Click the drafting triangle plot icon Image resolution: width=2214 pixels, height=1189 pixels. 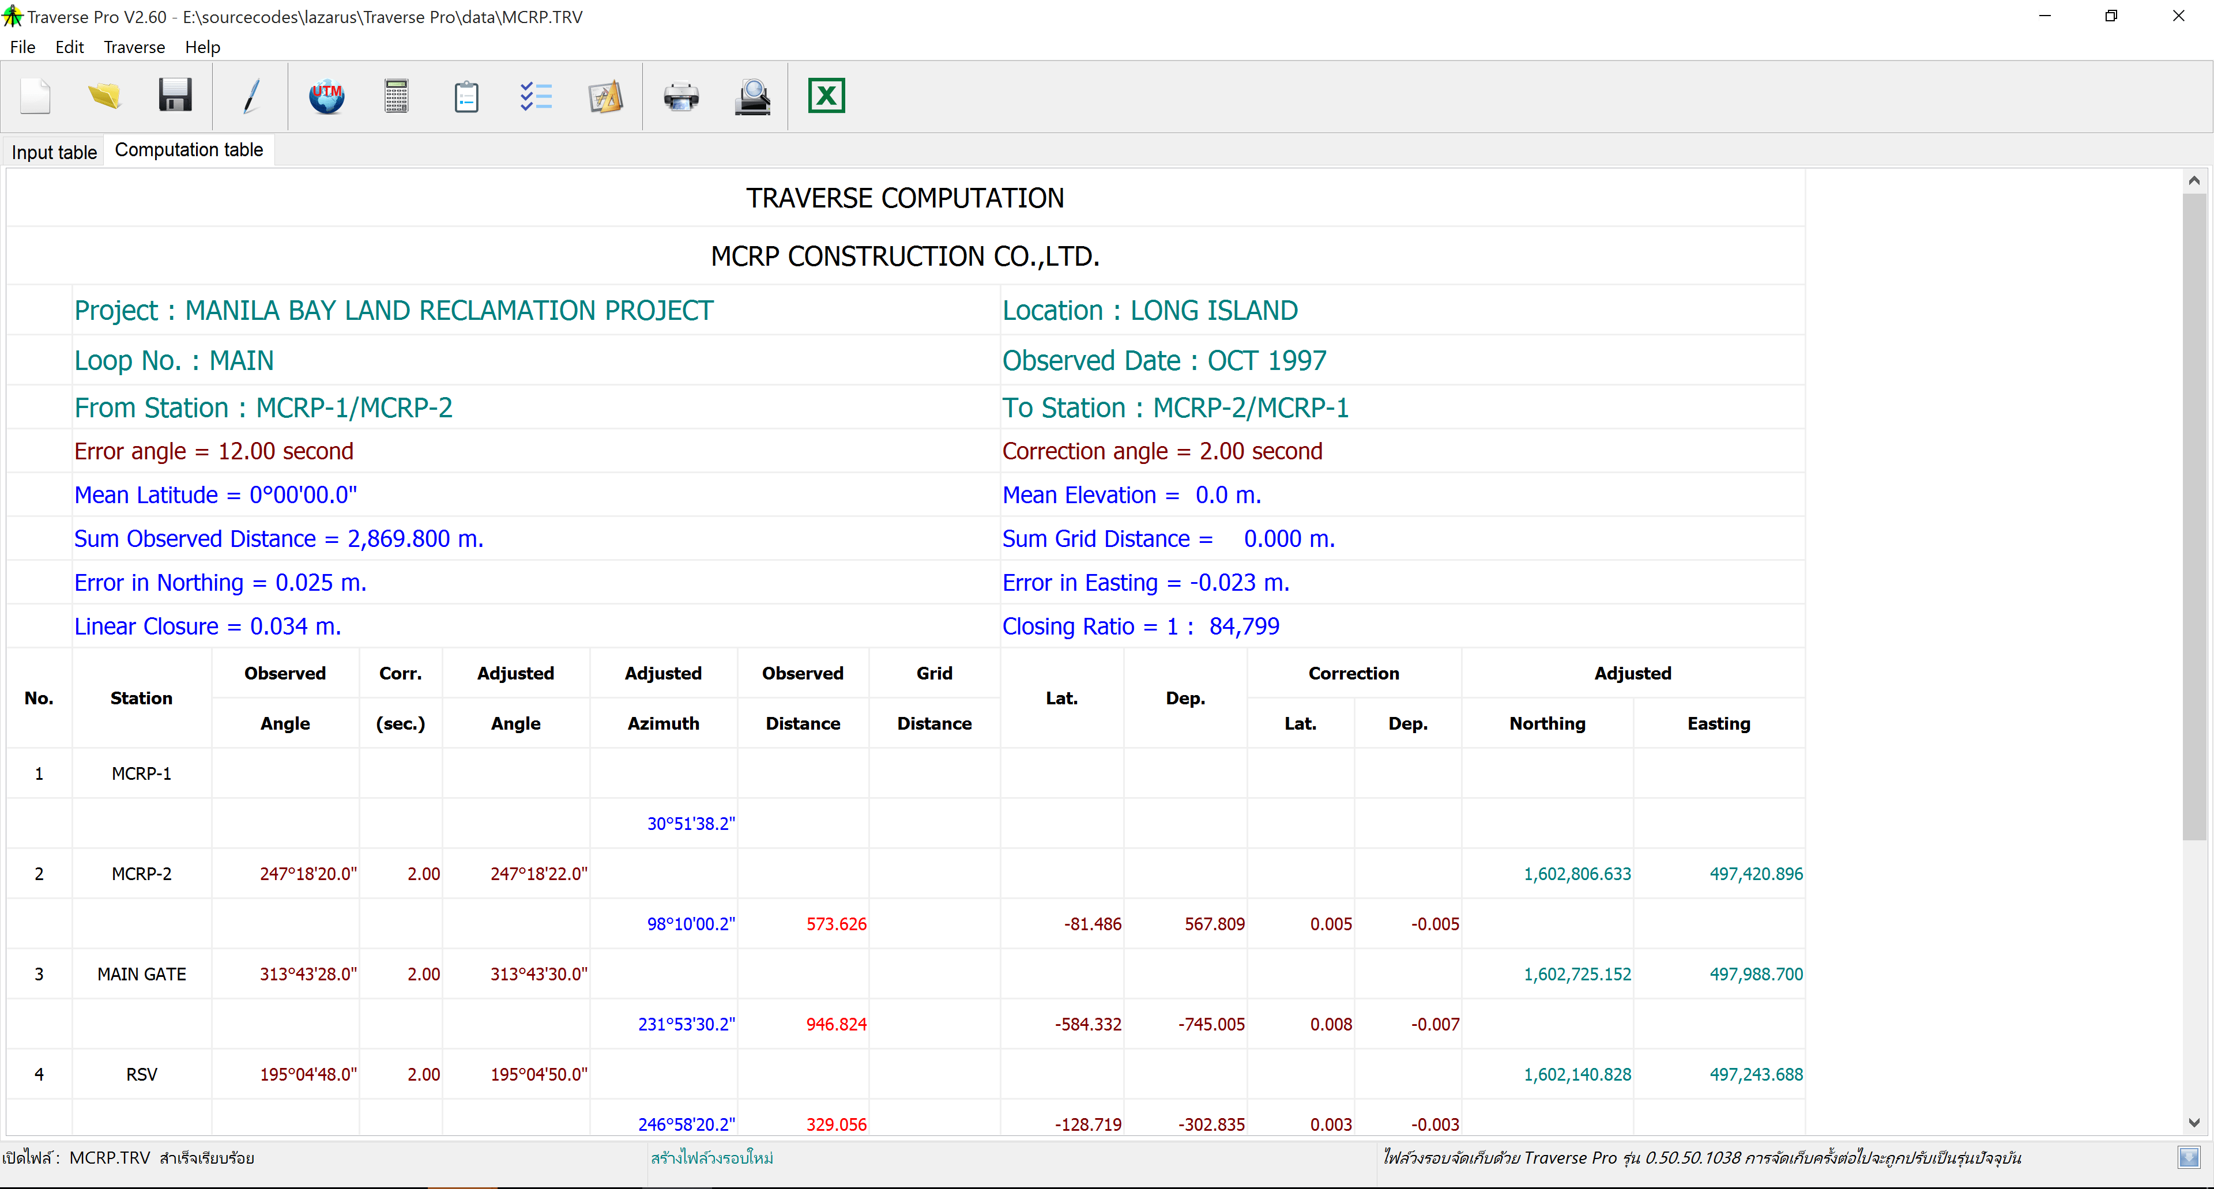[x=605, y=96]
